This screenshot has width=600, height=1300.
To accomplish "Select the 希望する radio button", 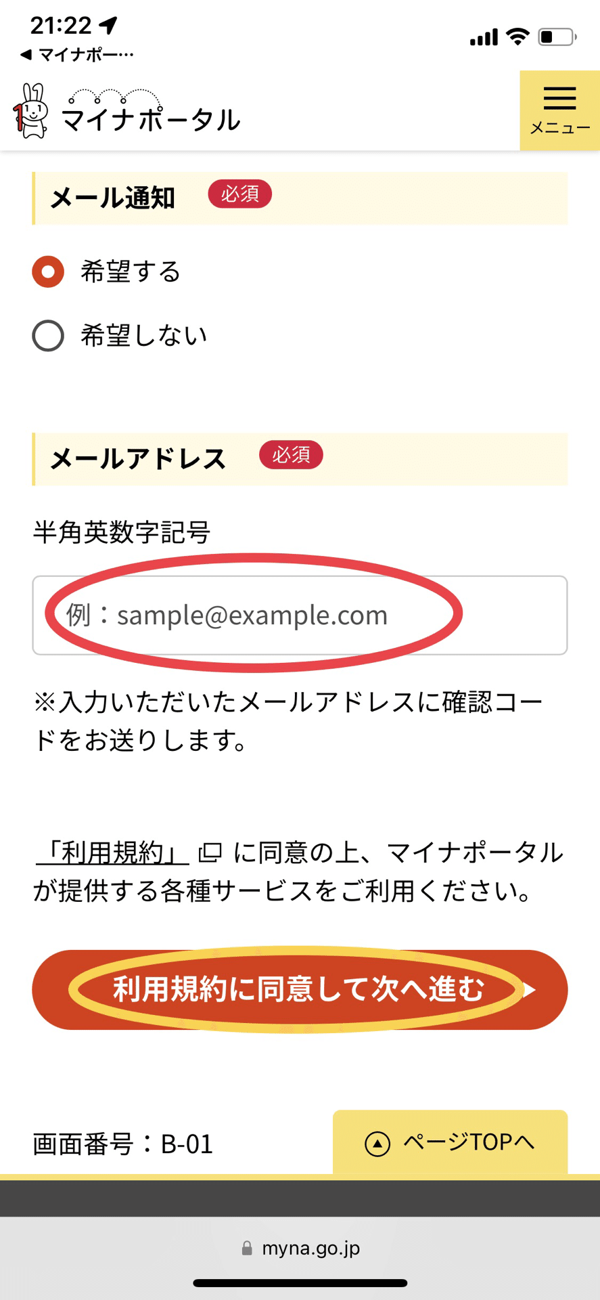I will click(48, 272).
